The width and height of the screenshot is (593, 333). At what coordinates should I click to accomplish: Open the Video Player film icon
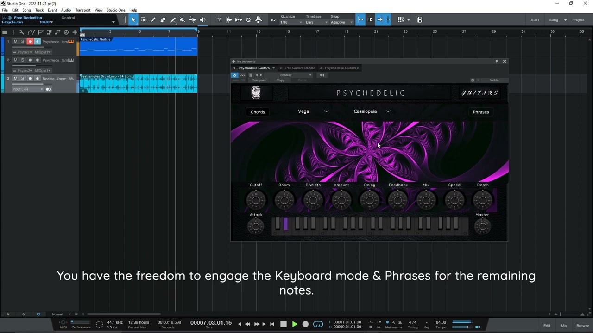click(420, 20)
